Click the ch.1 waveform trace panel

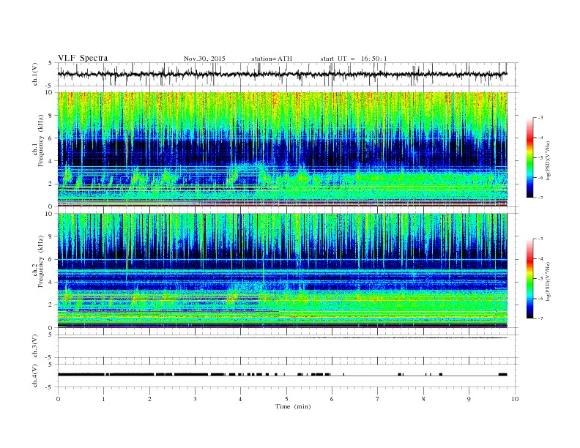pos(288,74)
